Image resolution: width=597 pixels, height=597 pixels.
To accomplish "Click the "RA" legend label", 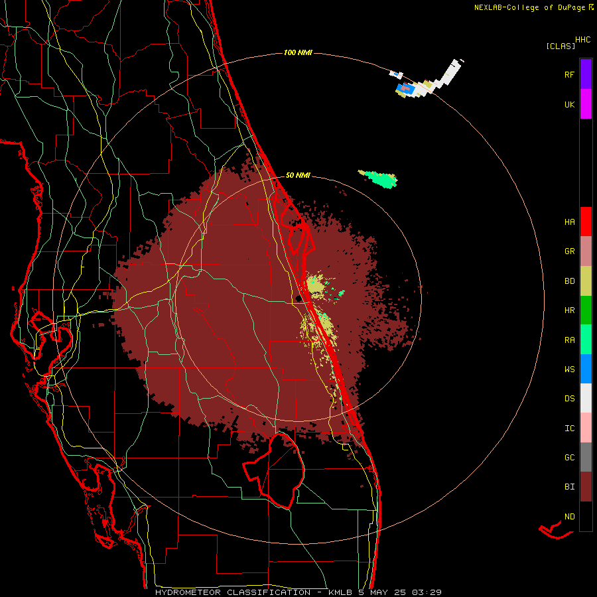I will [569, 340].
